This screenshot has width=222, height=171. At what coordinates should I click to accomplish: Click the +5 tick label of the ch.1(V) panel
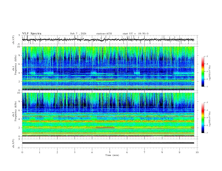(19, 35)
